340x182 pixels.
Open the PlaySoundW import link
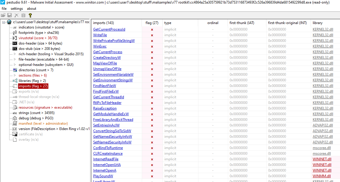pyautogui.click(x=103, y=176)
